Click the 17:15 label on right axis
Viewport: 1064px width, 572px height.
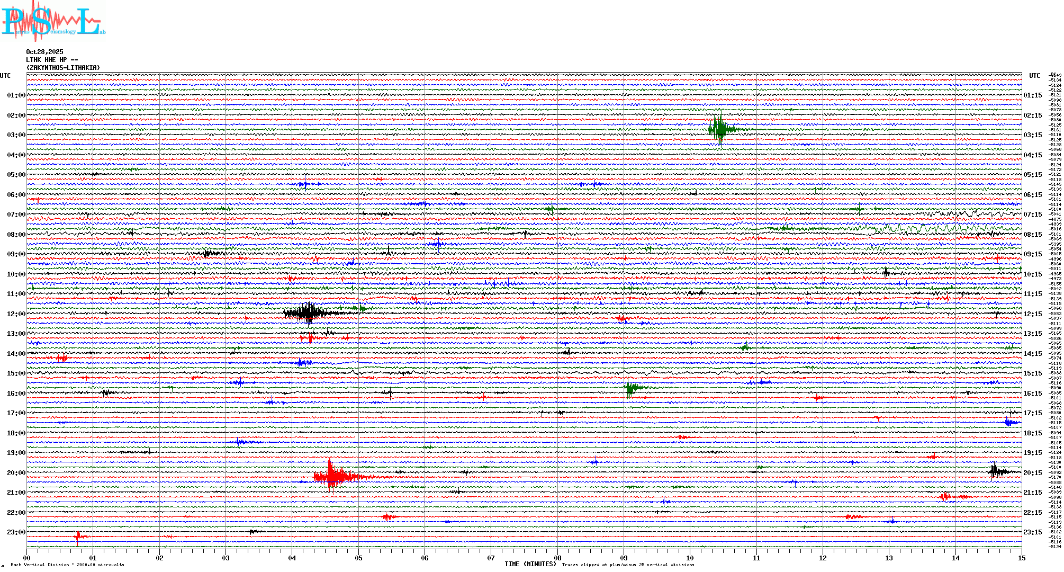click(x=1032, y=413)
